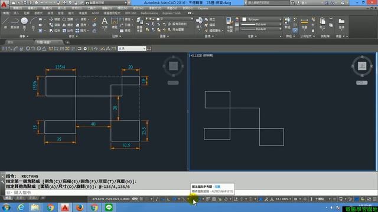Click the Erase tool in Modify panel
Viewport: 378px width, 212px height.
coord(94,19)
